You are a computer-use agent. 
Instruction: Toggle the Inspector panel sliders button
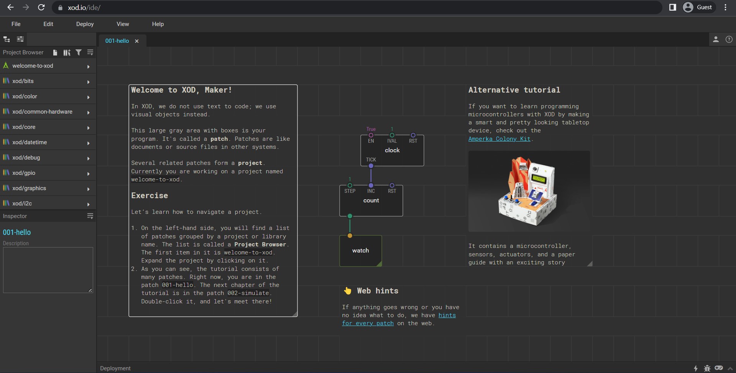coord(20,39)
